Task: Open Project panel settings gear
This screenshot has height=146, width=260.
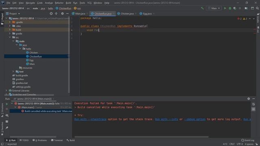Action: (62, 13)
